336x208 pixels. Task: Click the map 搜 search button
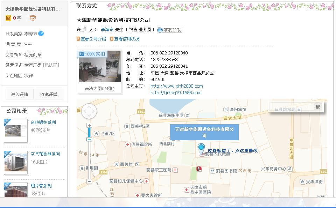tap(317, 106)
